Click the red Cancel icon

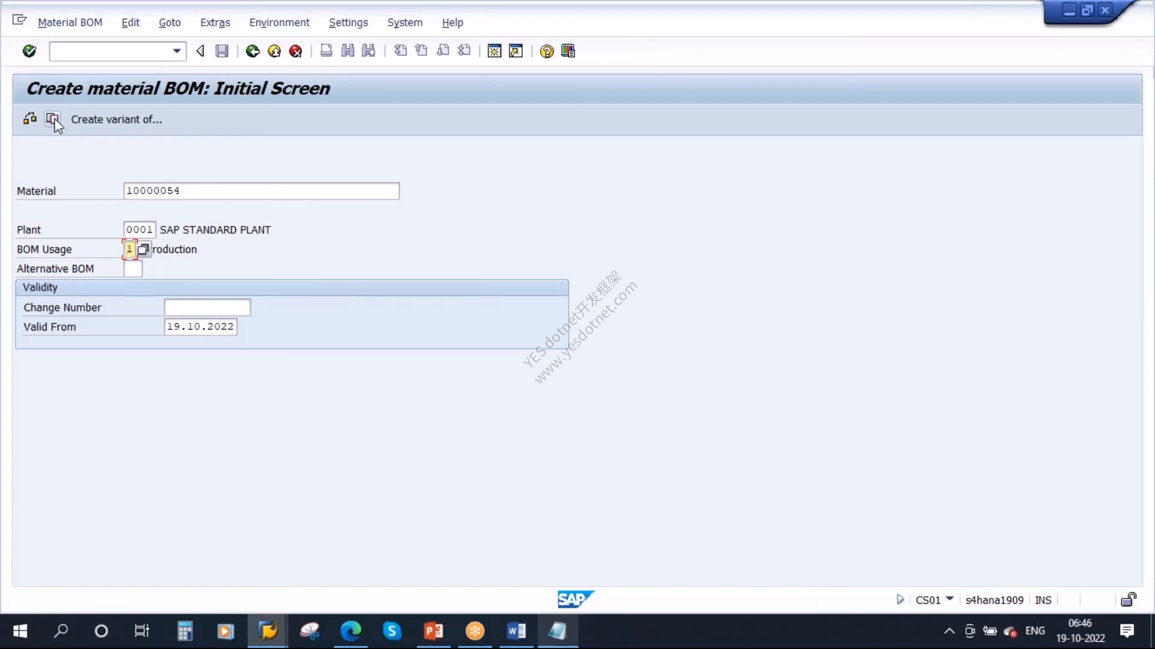(x=295, y=51)
